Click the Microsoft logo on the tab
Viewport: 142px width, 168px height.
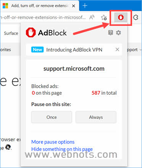(5, 6)
